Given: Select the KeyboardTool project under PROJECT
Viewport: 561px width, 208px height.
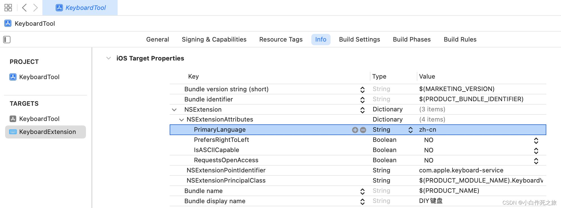Looking at the screenshot, I should (39, 77).
